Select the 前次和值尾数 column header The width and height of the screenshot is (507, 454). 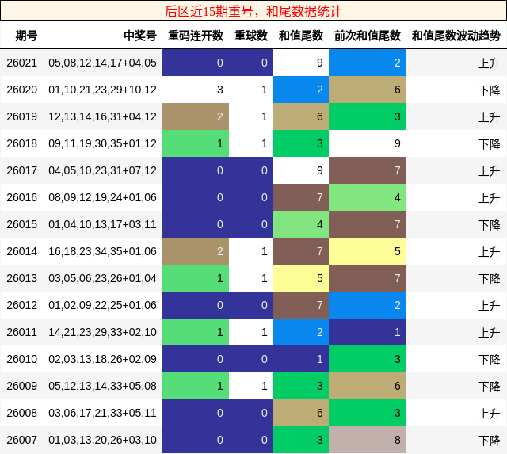coord(368,36)
